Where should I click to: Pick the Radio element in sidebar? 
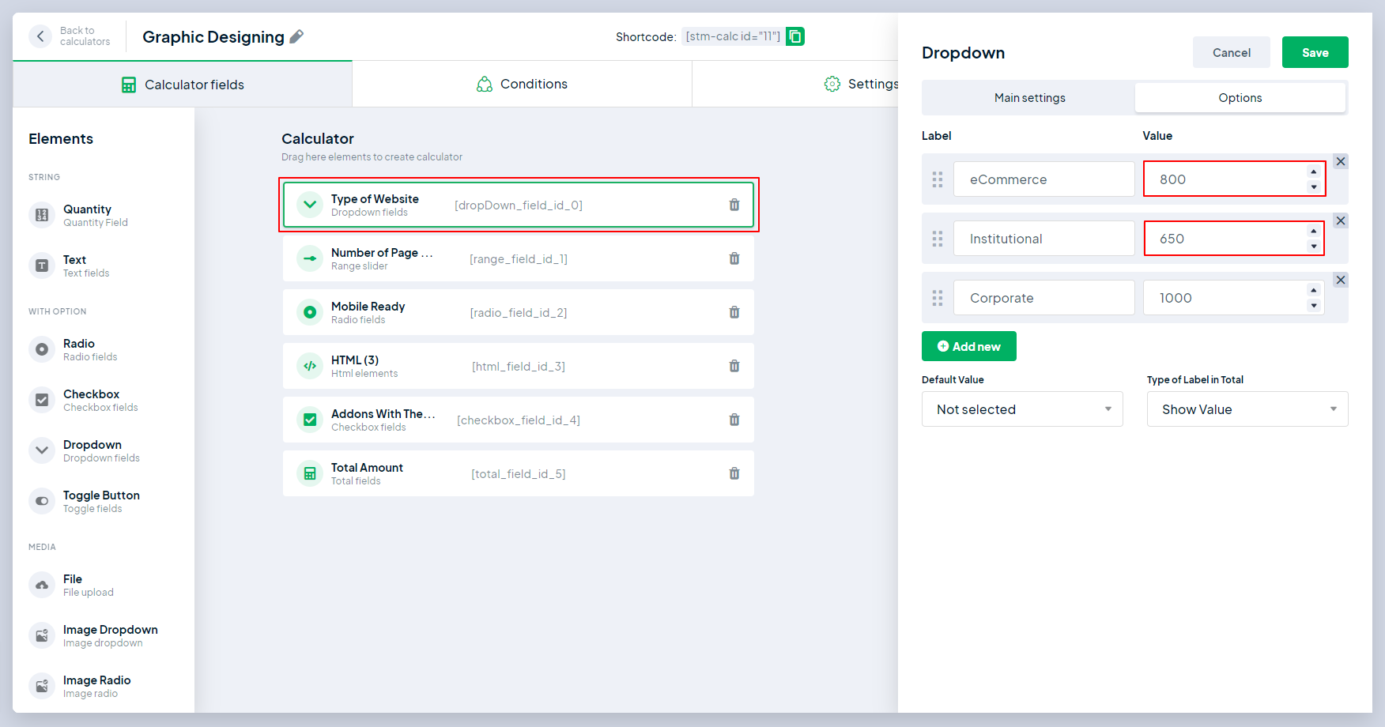79,349
